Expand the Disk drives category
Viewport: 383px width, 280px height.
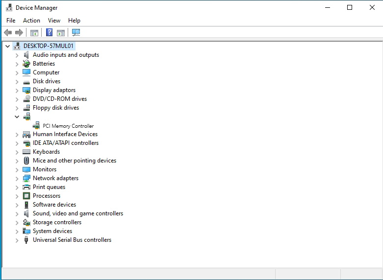[x=17, y=82]
